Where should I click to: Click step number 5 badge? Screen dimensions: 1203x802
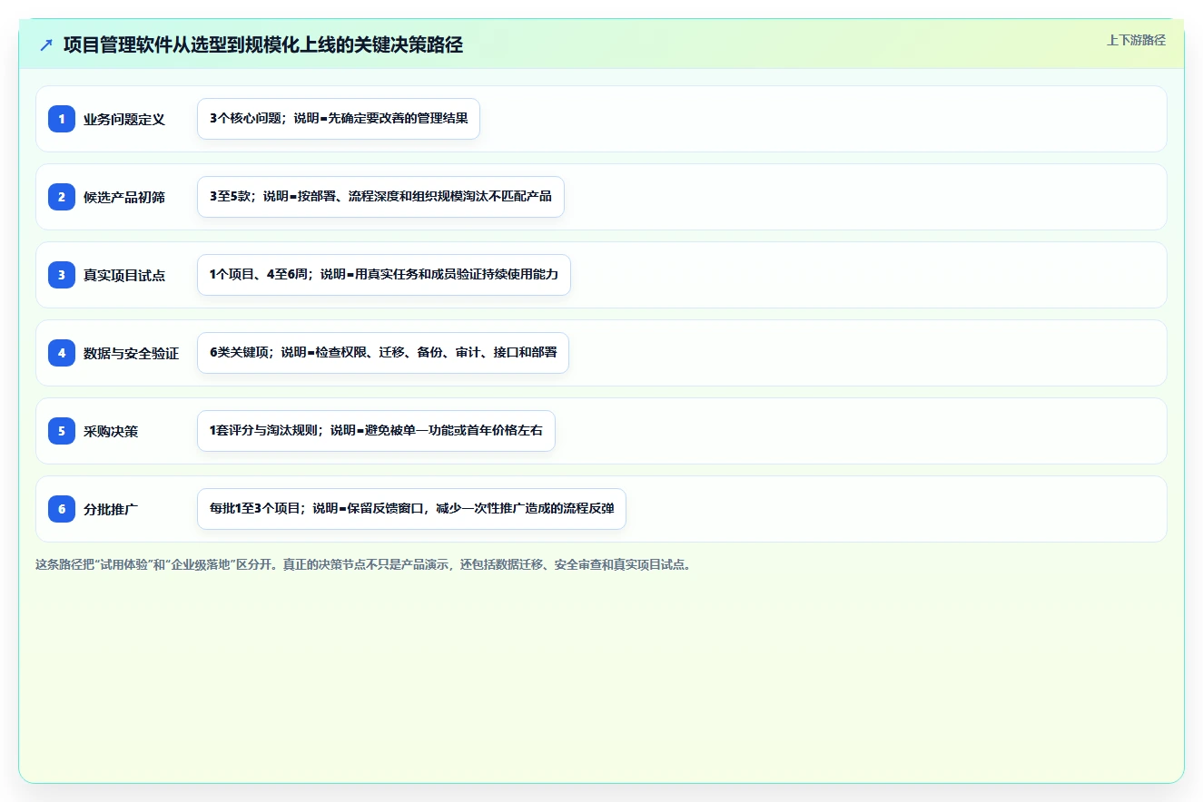point(62,431)
